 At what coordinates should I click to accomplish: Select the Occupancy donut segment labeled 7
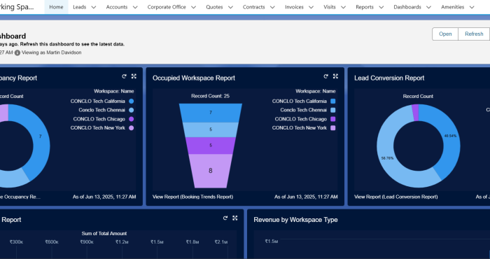pos(41,136)
